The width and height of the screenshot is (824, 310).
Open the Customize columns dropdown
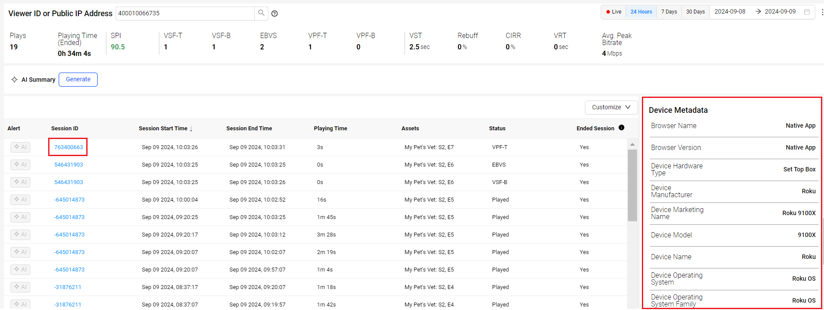[x=611, y=107]
